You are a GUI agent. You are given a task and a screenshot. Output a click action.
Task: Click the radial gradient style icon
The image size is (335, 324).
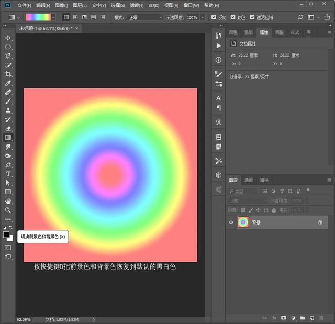75,17
